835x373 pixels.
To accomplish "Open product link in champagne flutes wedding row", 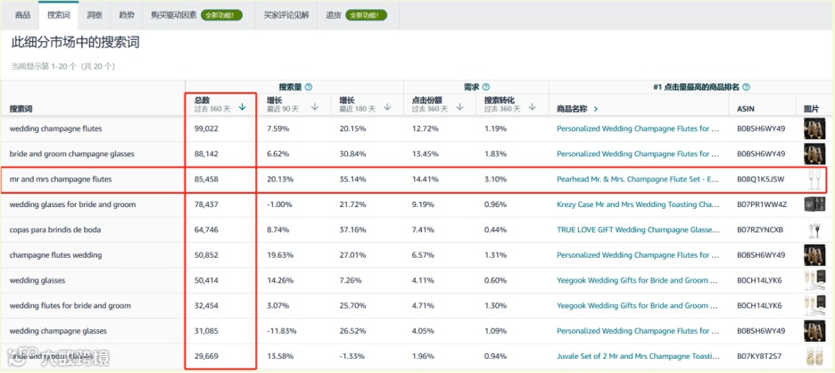I will pyautogui.click(x=638, y=255).
